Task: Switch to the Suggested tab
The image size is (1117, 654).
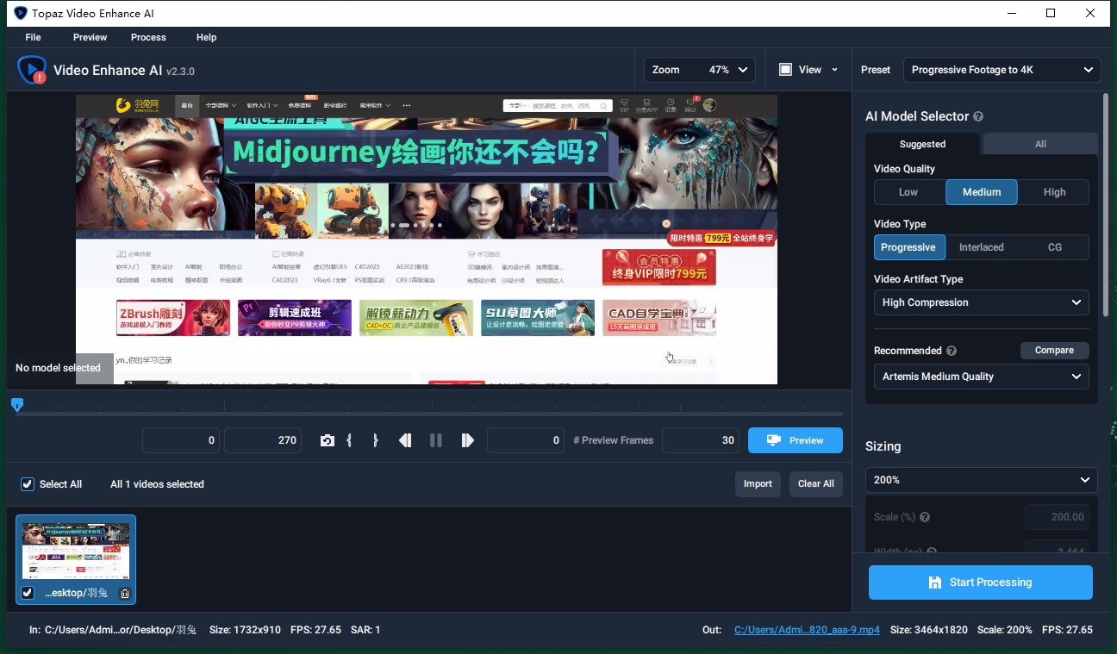Action: coord(922,144)
